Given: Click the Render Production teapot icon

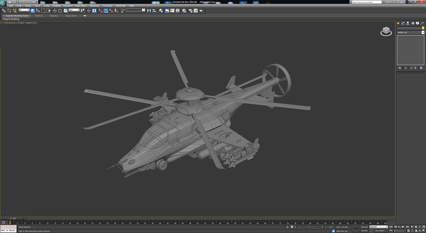Looking at the screenshot, I should [201, 11].
